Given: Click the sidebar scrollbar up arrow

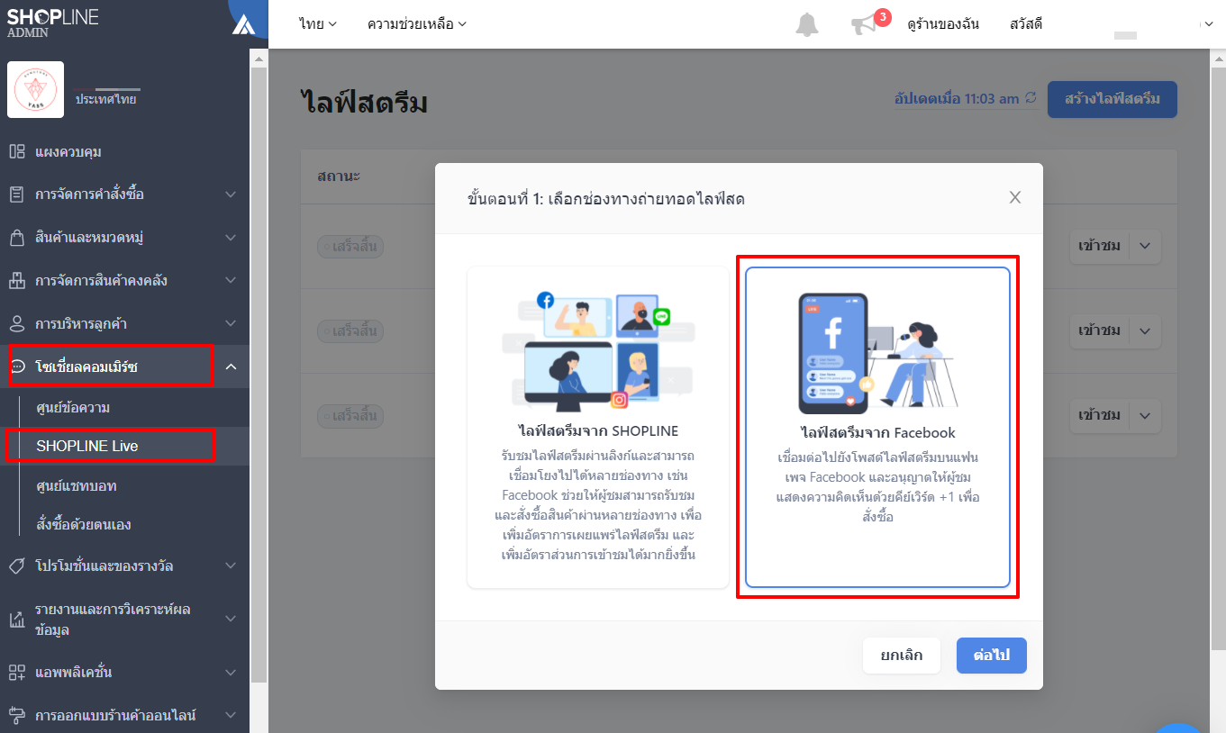Looking at the screenshot, I should pos(259,59).
